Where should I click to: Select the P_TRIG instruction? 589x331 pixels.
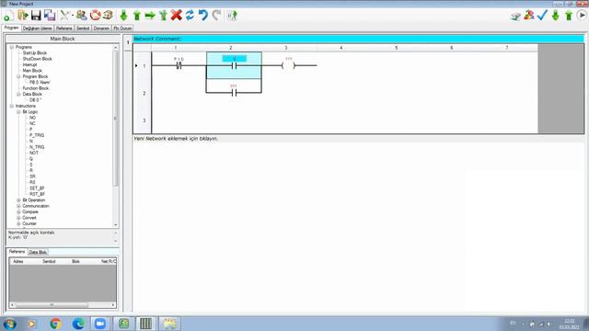point(37,135)
